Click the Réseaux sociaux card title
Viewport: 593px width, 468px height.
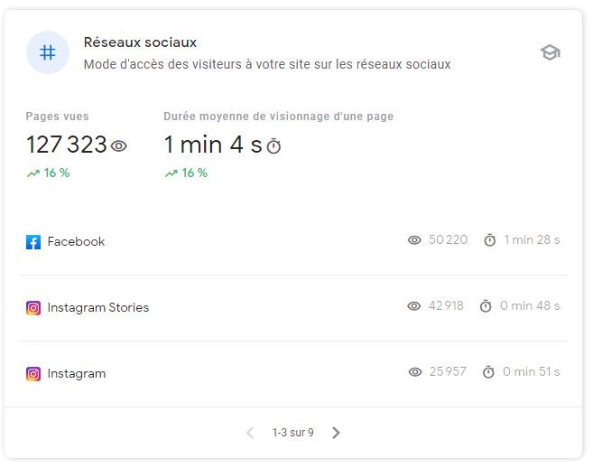click(x=140, y=42)
